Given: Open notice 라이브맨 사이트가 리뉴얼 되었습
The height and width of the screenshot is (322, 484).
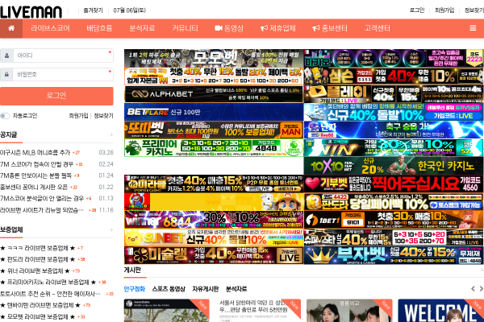Looking at the screenshot, I should 42,210.
